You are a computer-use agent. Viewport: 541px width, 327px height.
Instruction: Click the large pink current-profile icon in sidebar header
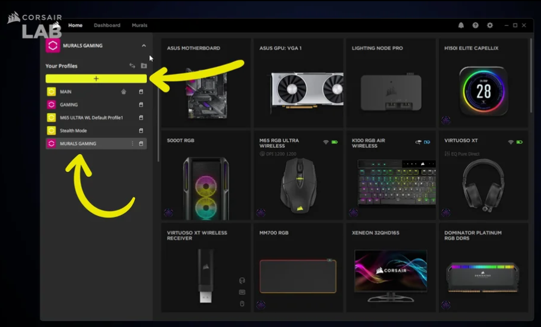[x=53, y=46]
